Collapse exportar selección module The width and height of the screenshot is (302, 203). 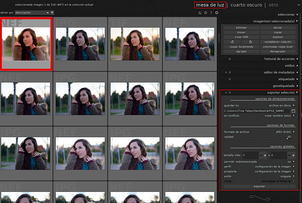pos(283,92)
